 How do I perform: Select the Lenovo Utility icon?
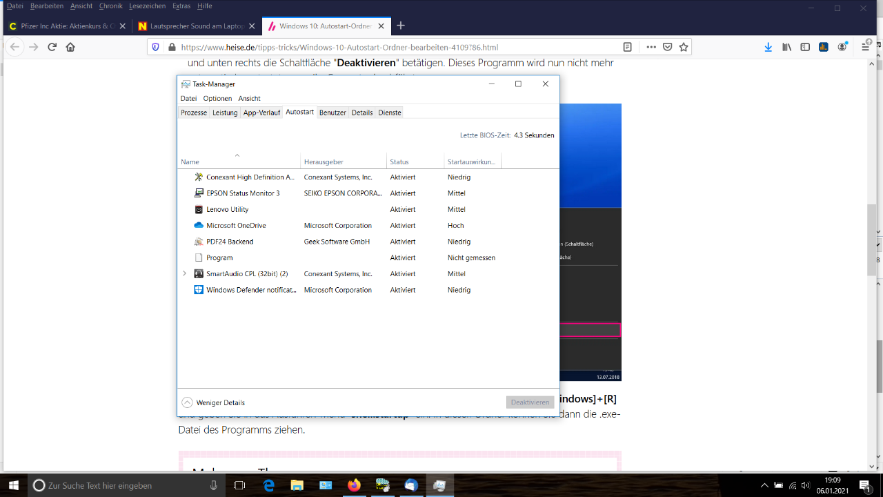click(199, 209)
